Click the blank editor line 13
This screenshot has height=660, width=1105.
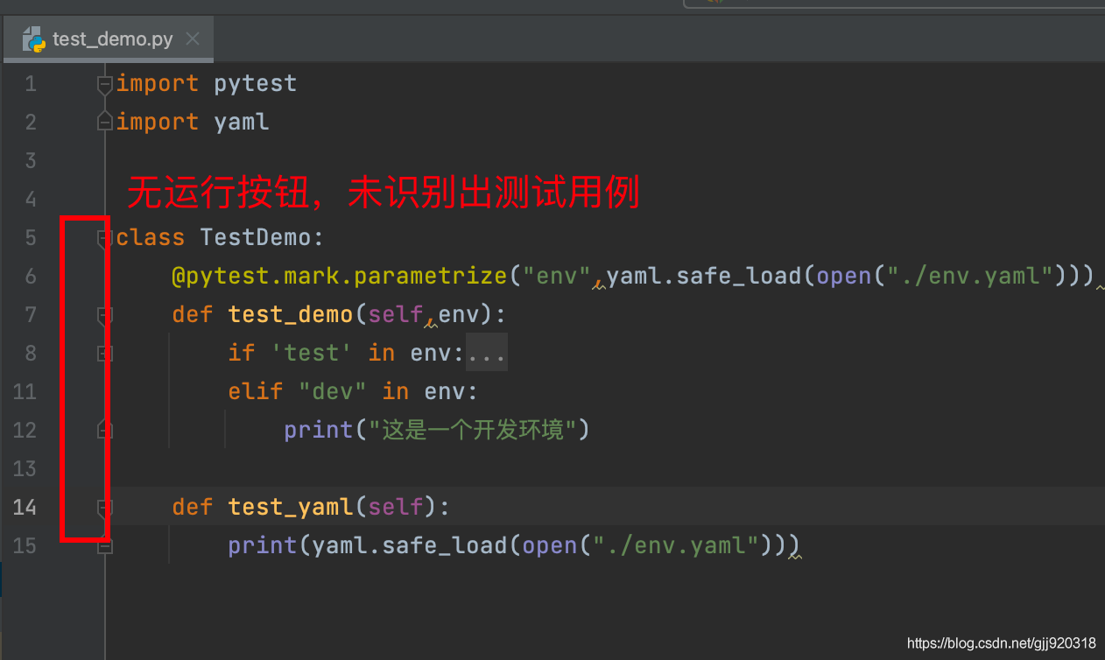click(x=525, y=468)
